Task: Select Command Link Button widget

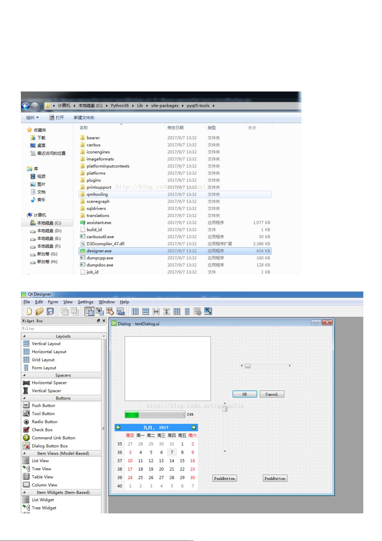Action: pyautogui.click(x=54, y=438)
